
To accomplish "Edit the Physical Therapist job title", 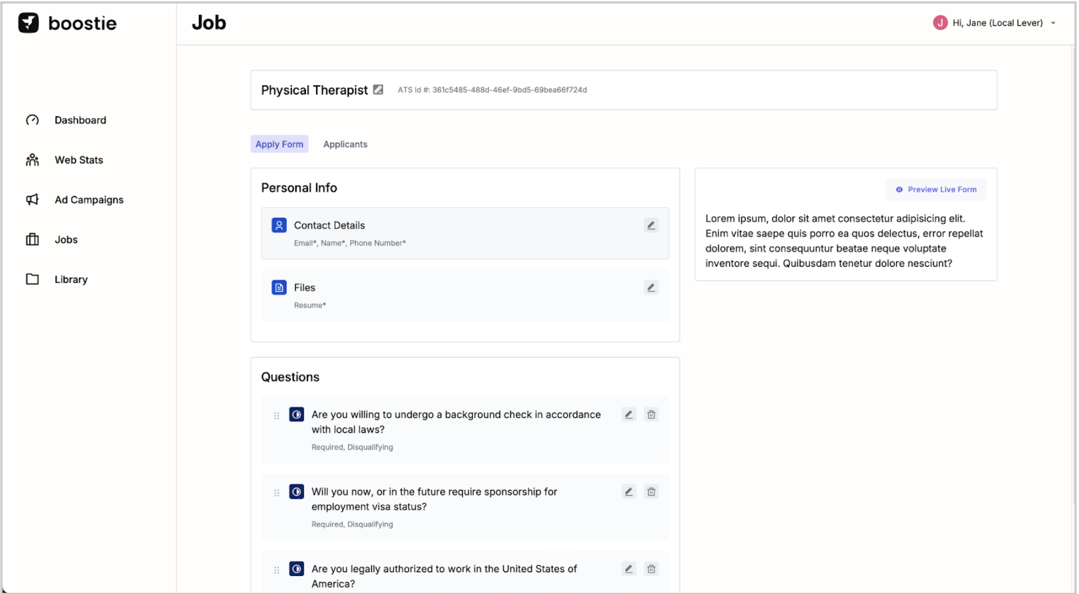I will [378, 90].
